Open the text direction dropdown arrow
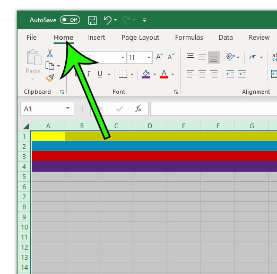 coord(261,57)
